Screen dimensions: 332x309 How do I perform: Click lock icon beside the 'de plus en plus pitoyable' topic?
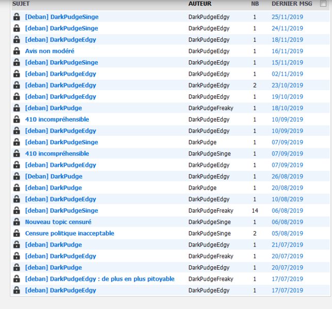click(x=16, y=279)
